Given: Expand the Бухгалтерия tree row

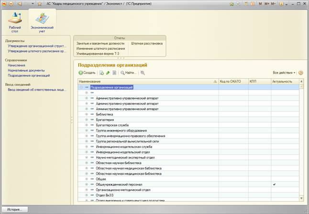Looking at the screenshot, I should (87, 120).
